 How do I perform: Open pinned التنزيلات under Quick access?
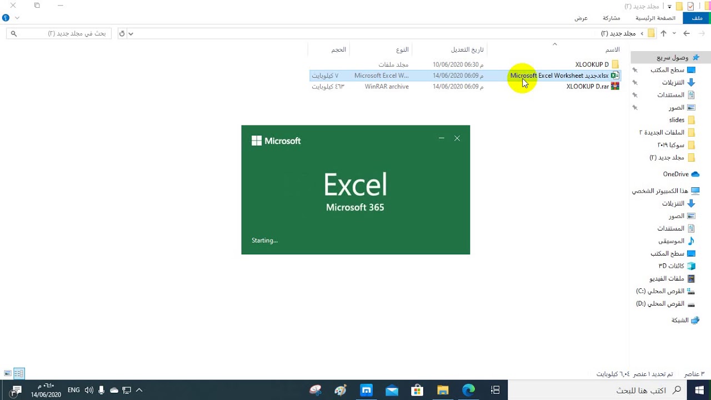pyautogui.click(x=678, y=82)
